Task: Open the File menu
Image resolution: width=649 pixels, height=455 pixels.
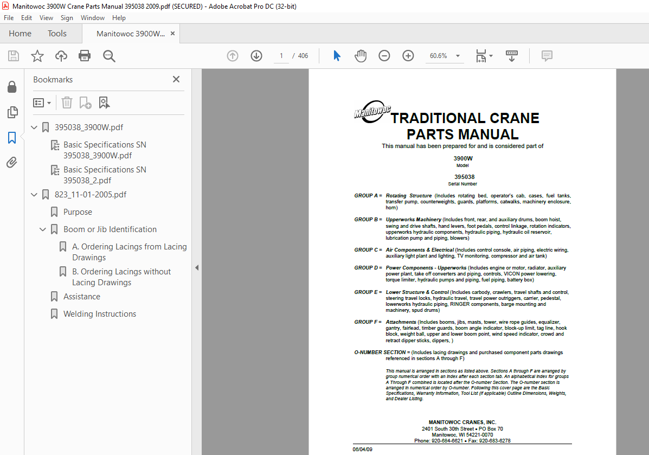Action: 9,18
